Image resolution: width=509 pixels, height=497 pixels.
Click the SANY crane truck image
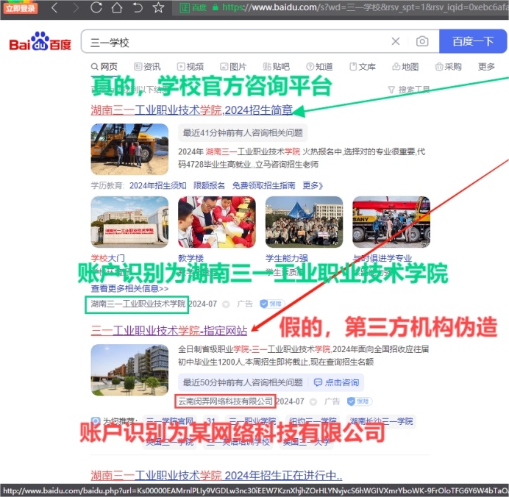(x=391, y=222)
